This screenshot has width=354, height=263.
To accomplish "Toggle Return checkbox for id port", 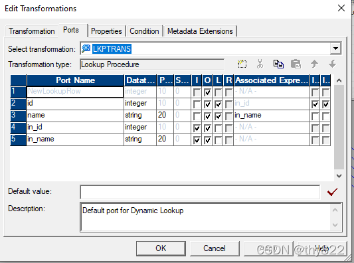I will tap(228, 104).
